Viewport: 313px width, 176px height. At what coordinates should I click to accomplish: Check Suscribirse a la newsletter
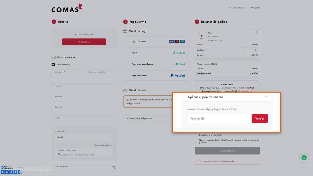(x=196, y=135)
